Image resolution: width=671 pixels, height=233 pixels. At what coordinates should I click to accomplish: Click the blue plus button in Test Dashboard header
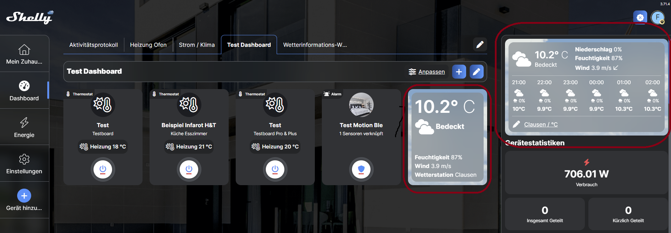459,72
